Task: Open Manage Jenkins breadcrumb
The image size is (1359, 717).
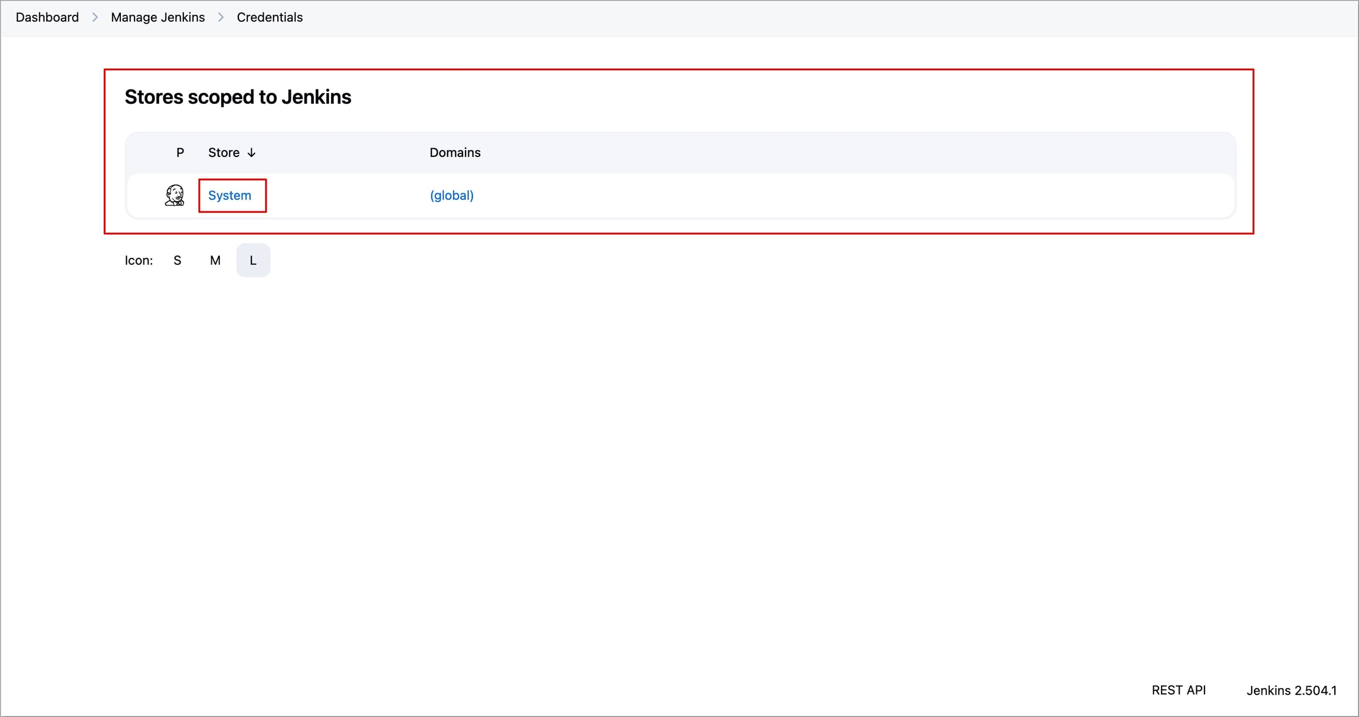Action: tap(157, 18)
